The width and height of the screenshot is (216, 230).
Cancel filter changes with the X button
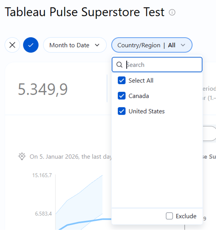point(12,45)
